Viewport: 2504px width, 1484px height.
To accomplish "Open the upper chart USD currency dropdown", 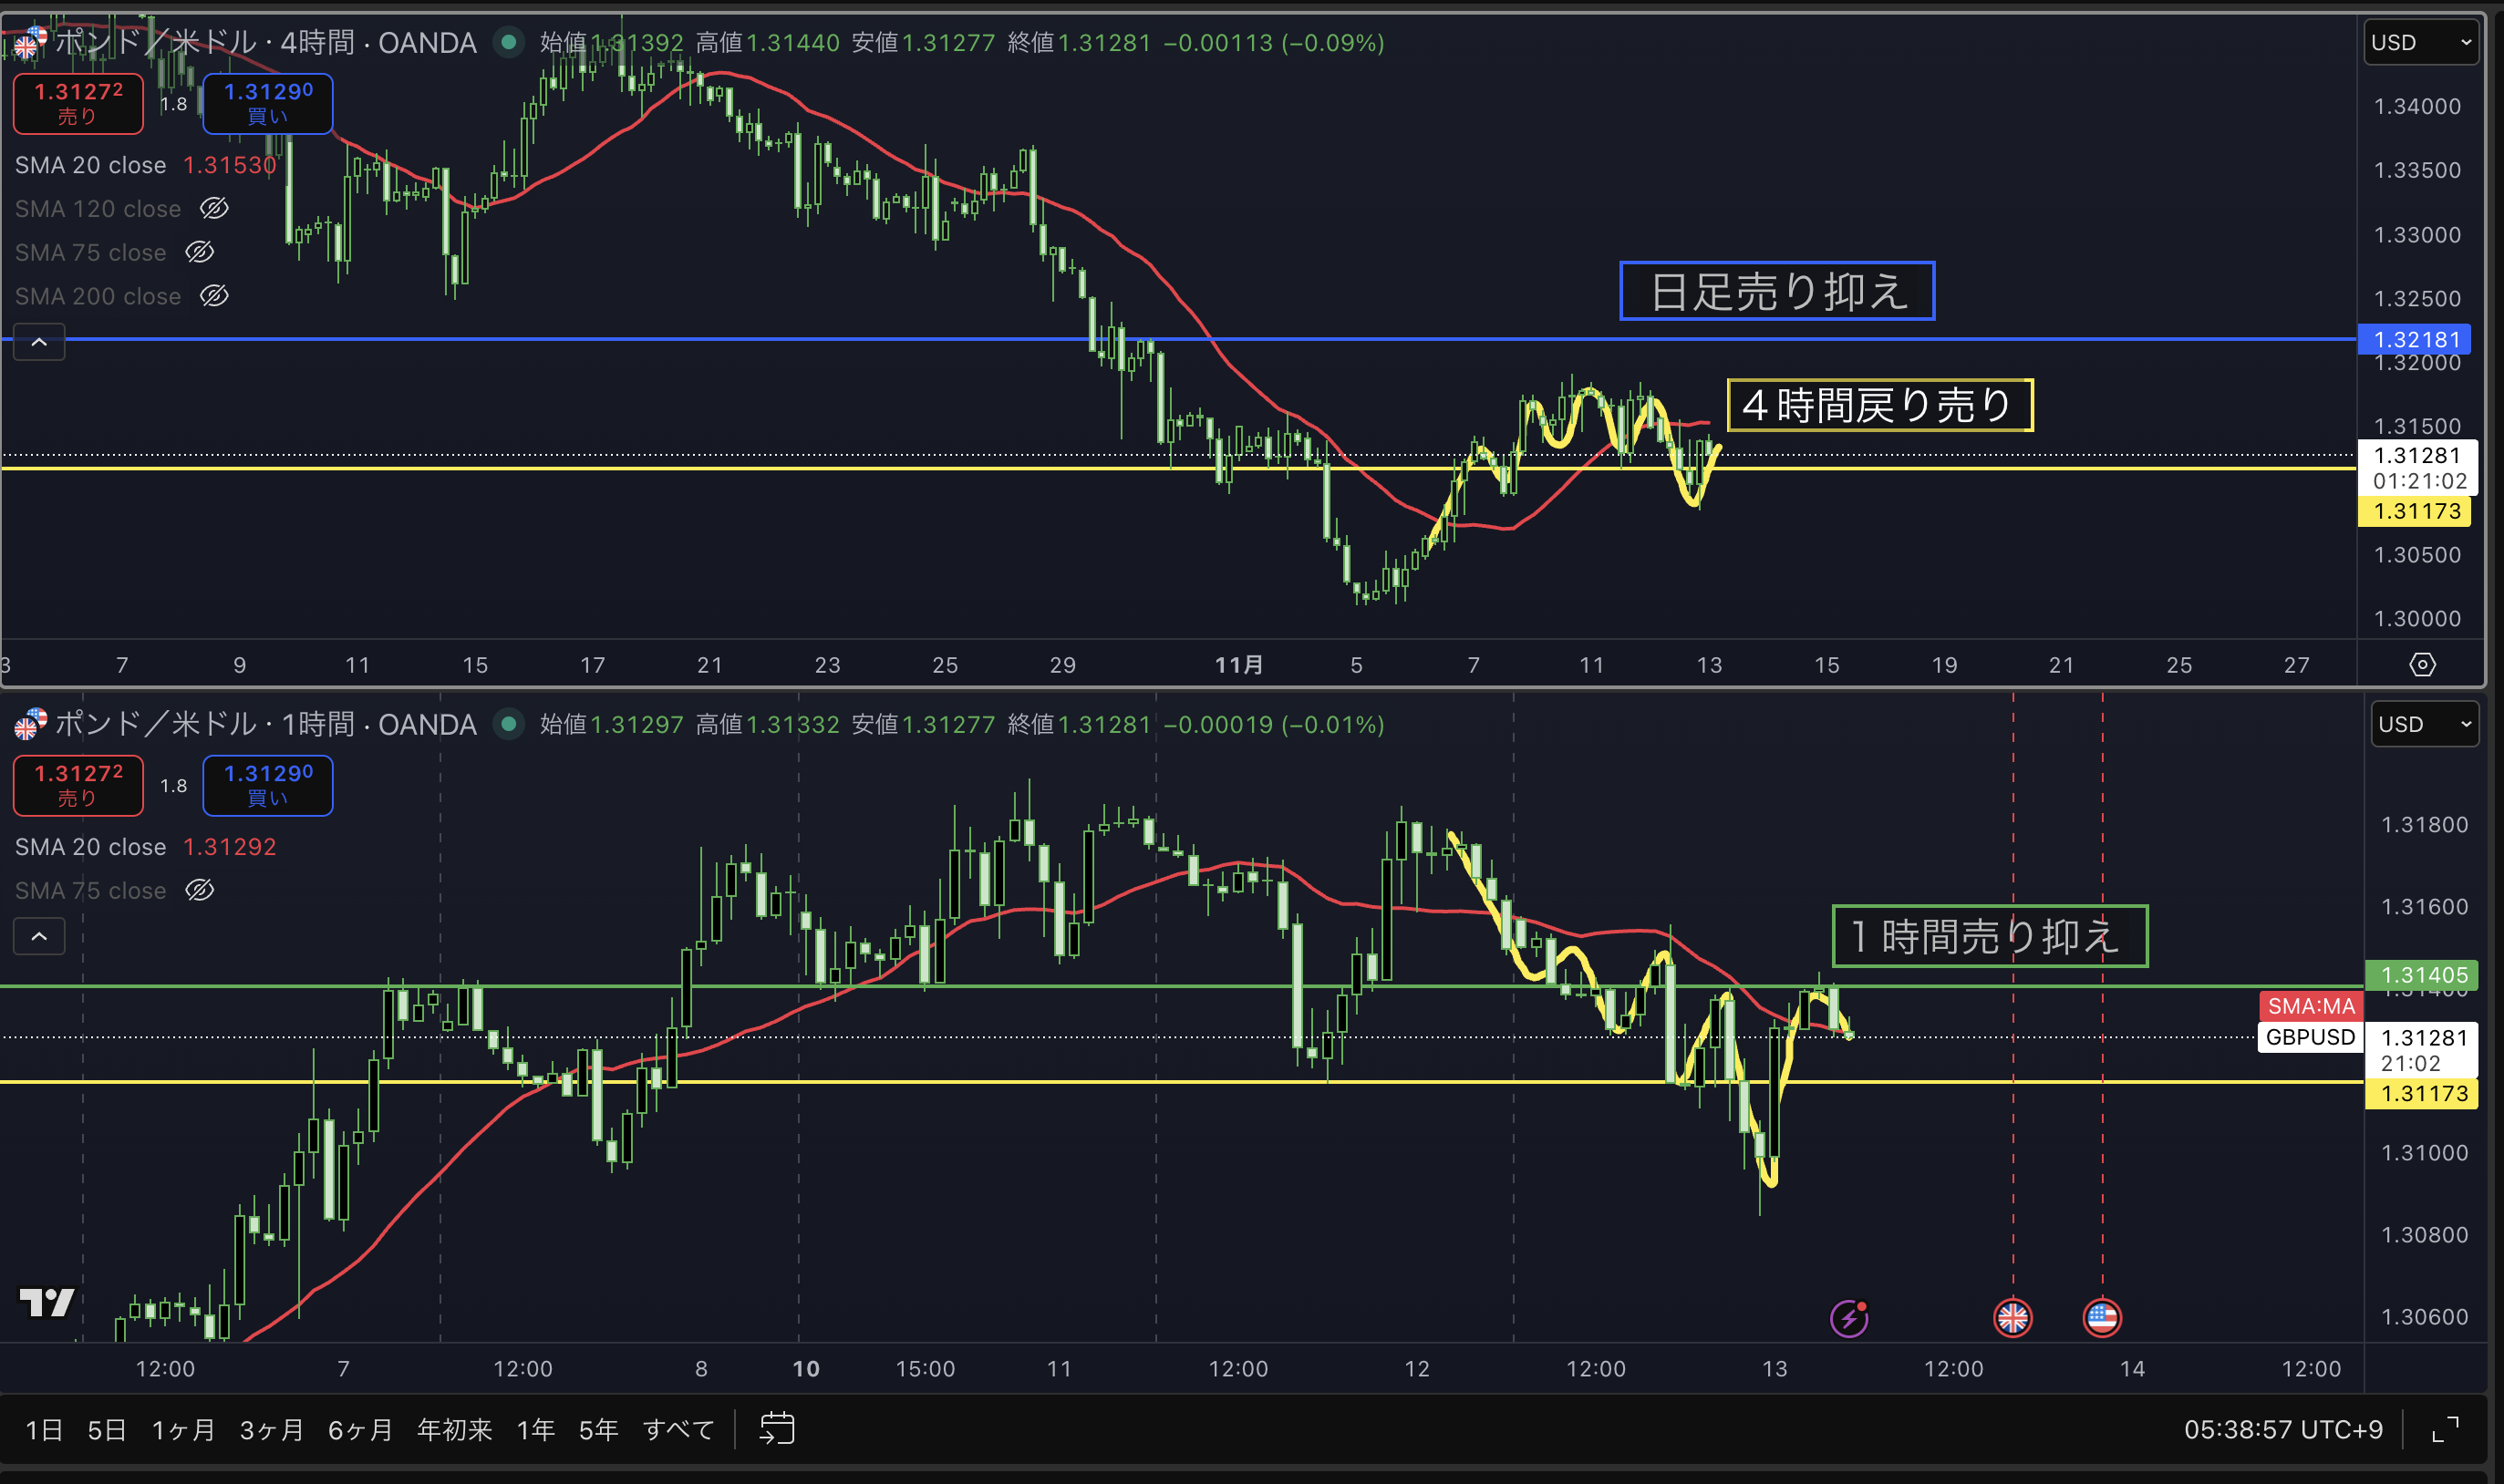I will pos(2420,42).
